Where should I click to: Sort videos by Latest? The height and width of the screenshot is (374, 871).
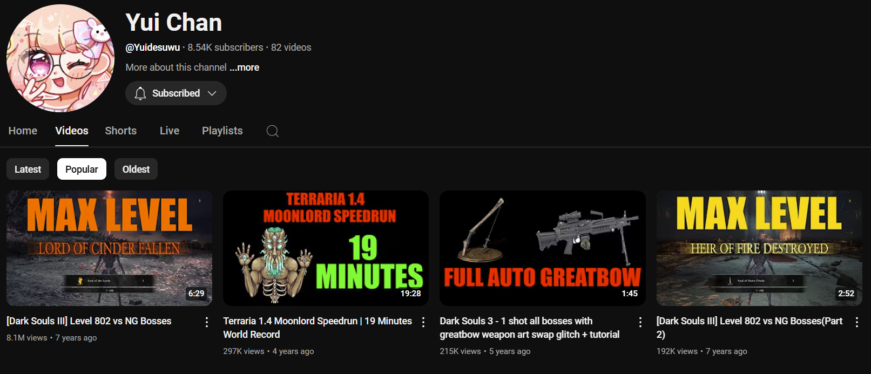tap(28, 169)
